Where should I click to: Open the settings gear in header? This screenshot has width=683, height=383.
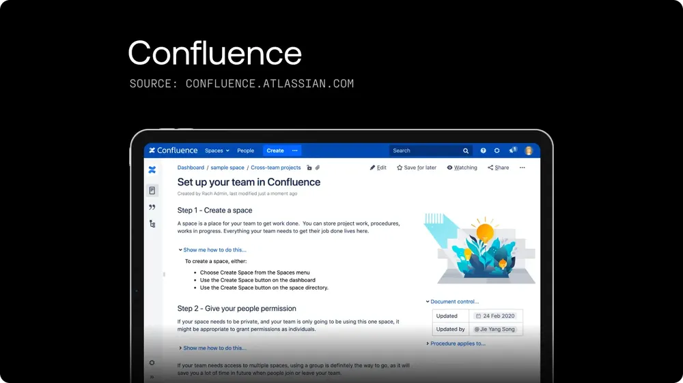tap(497, 151)
